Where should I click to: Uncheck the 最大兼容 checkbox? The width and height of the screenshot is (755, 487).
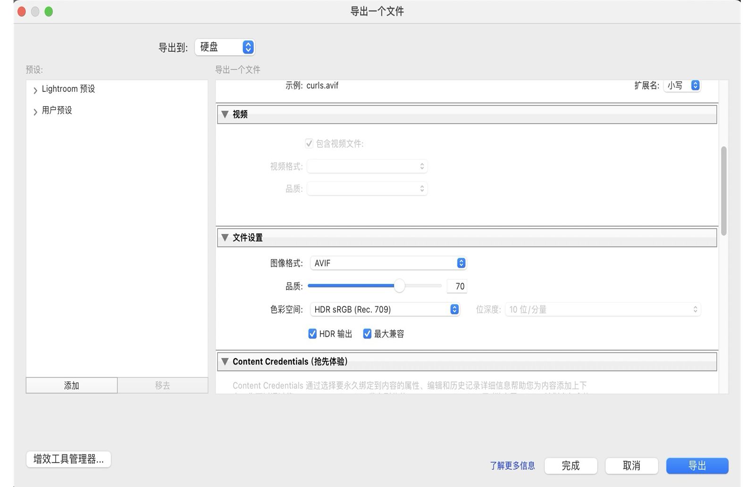367,334
